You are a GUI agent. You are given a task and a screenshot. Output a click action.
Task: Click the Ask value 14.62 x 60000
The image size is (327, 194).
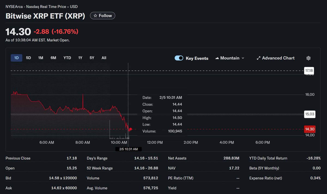click(x=64, y=188)
